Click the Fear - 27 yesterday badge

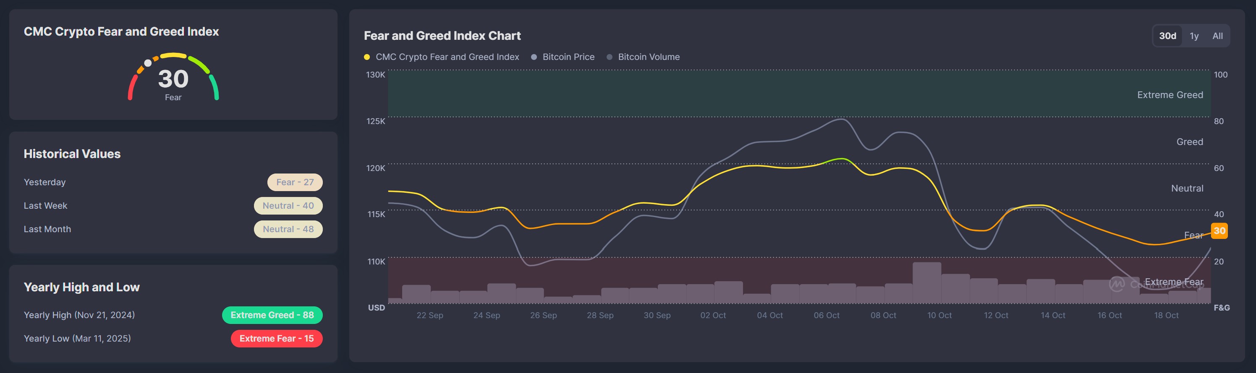point(295,182)
